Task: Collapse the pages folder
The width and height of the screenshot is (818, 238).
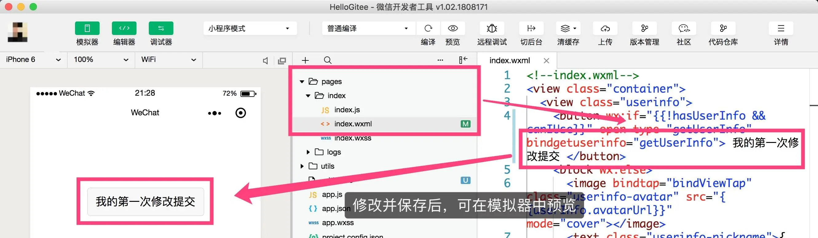Action: coord(302,82)
